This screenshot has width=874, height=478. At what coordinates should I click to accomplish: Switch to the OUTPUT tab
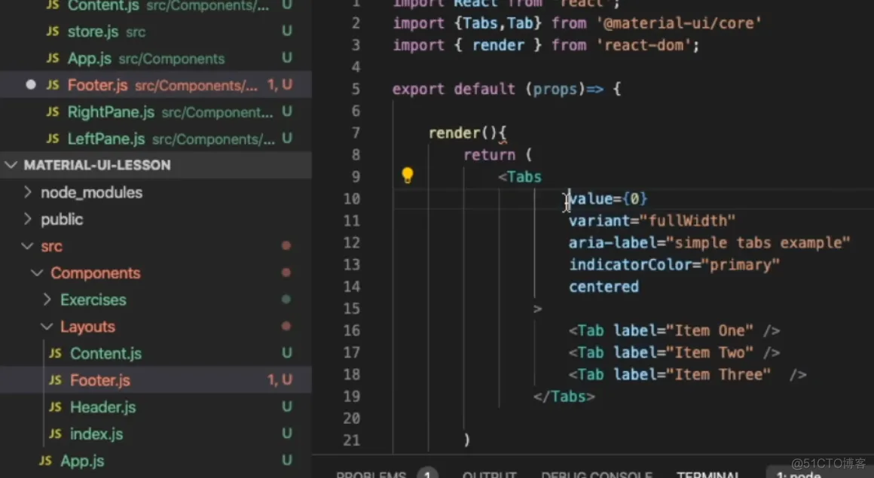tap(489, 474)
